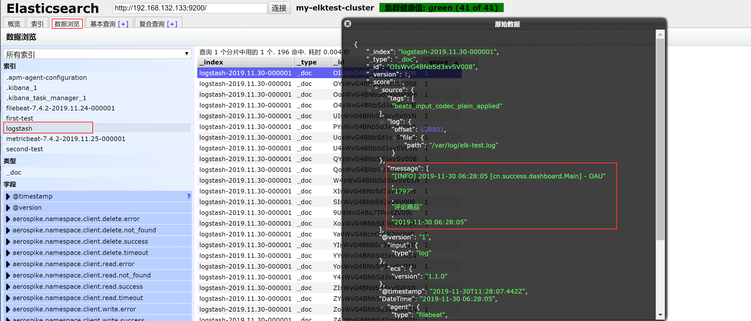Click the /var/log/elk-test.log path value
The image size is (751, 321).
tap(464, 145)
